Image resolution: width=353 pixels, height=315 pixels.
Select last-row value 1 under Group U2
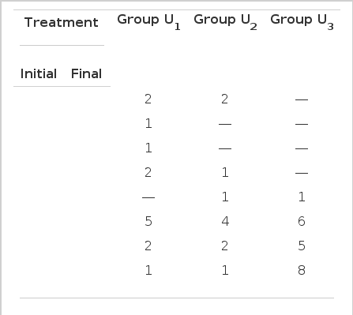click(225, 270)
